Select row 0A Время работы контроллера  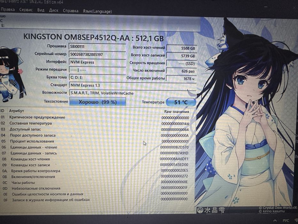95,171
